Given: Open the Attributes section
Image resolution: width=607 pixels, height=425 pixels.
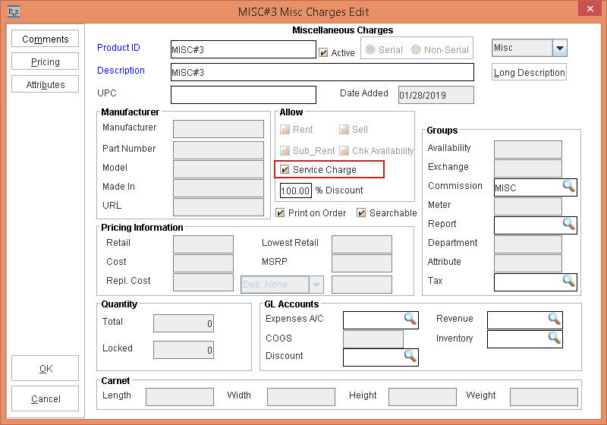Looking at the screenshot, I should click(46, 85).
